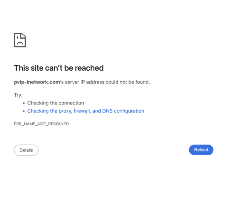The width and height of the screenshot is (242, 206).
Task: Click the word "firewall" in the blue link
Action: pyautogui.click(x=82, y=111)
